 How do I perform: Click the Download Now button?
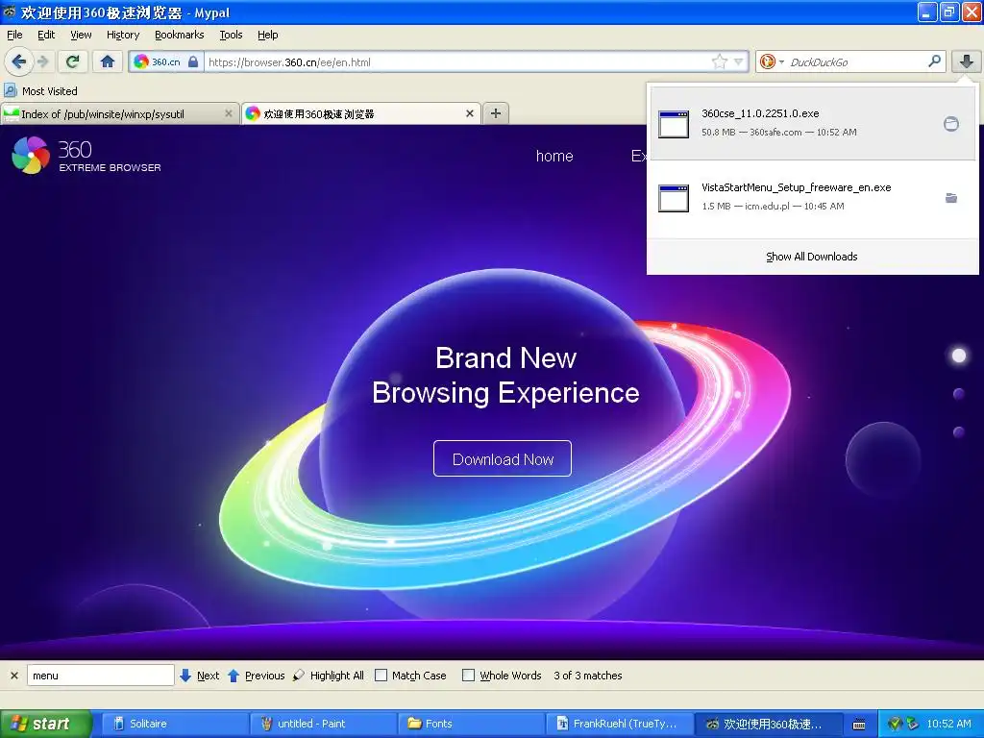coord(502,458)
